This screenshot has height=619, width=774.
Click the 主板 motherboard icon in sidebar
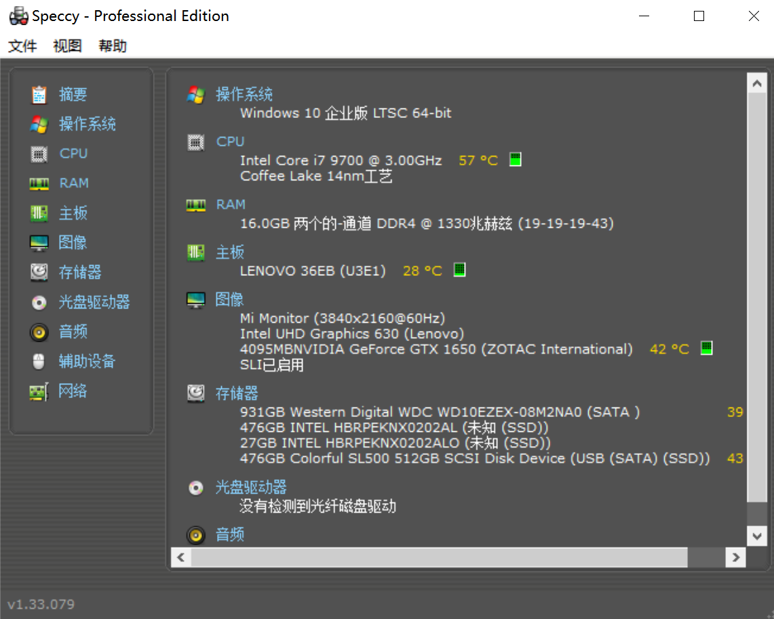39,214
